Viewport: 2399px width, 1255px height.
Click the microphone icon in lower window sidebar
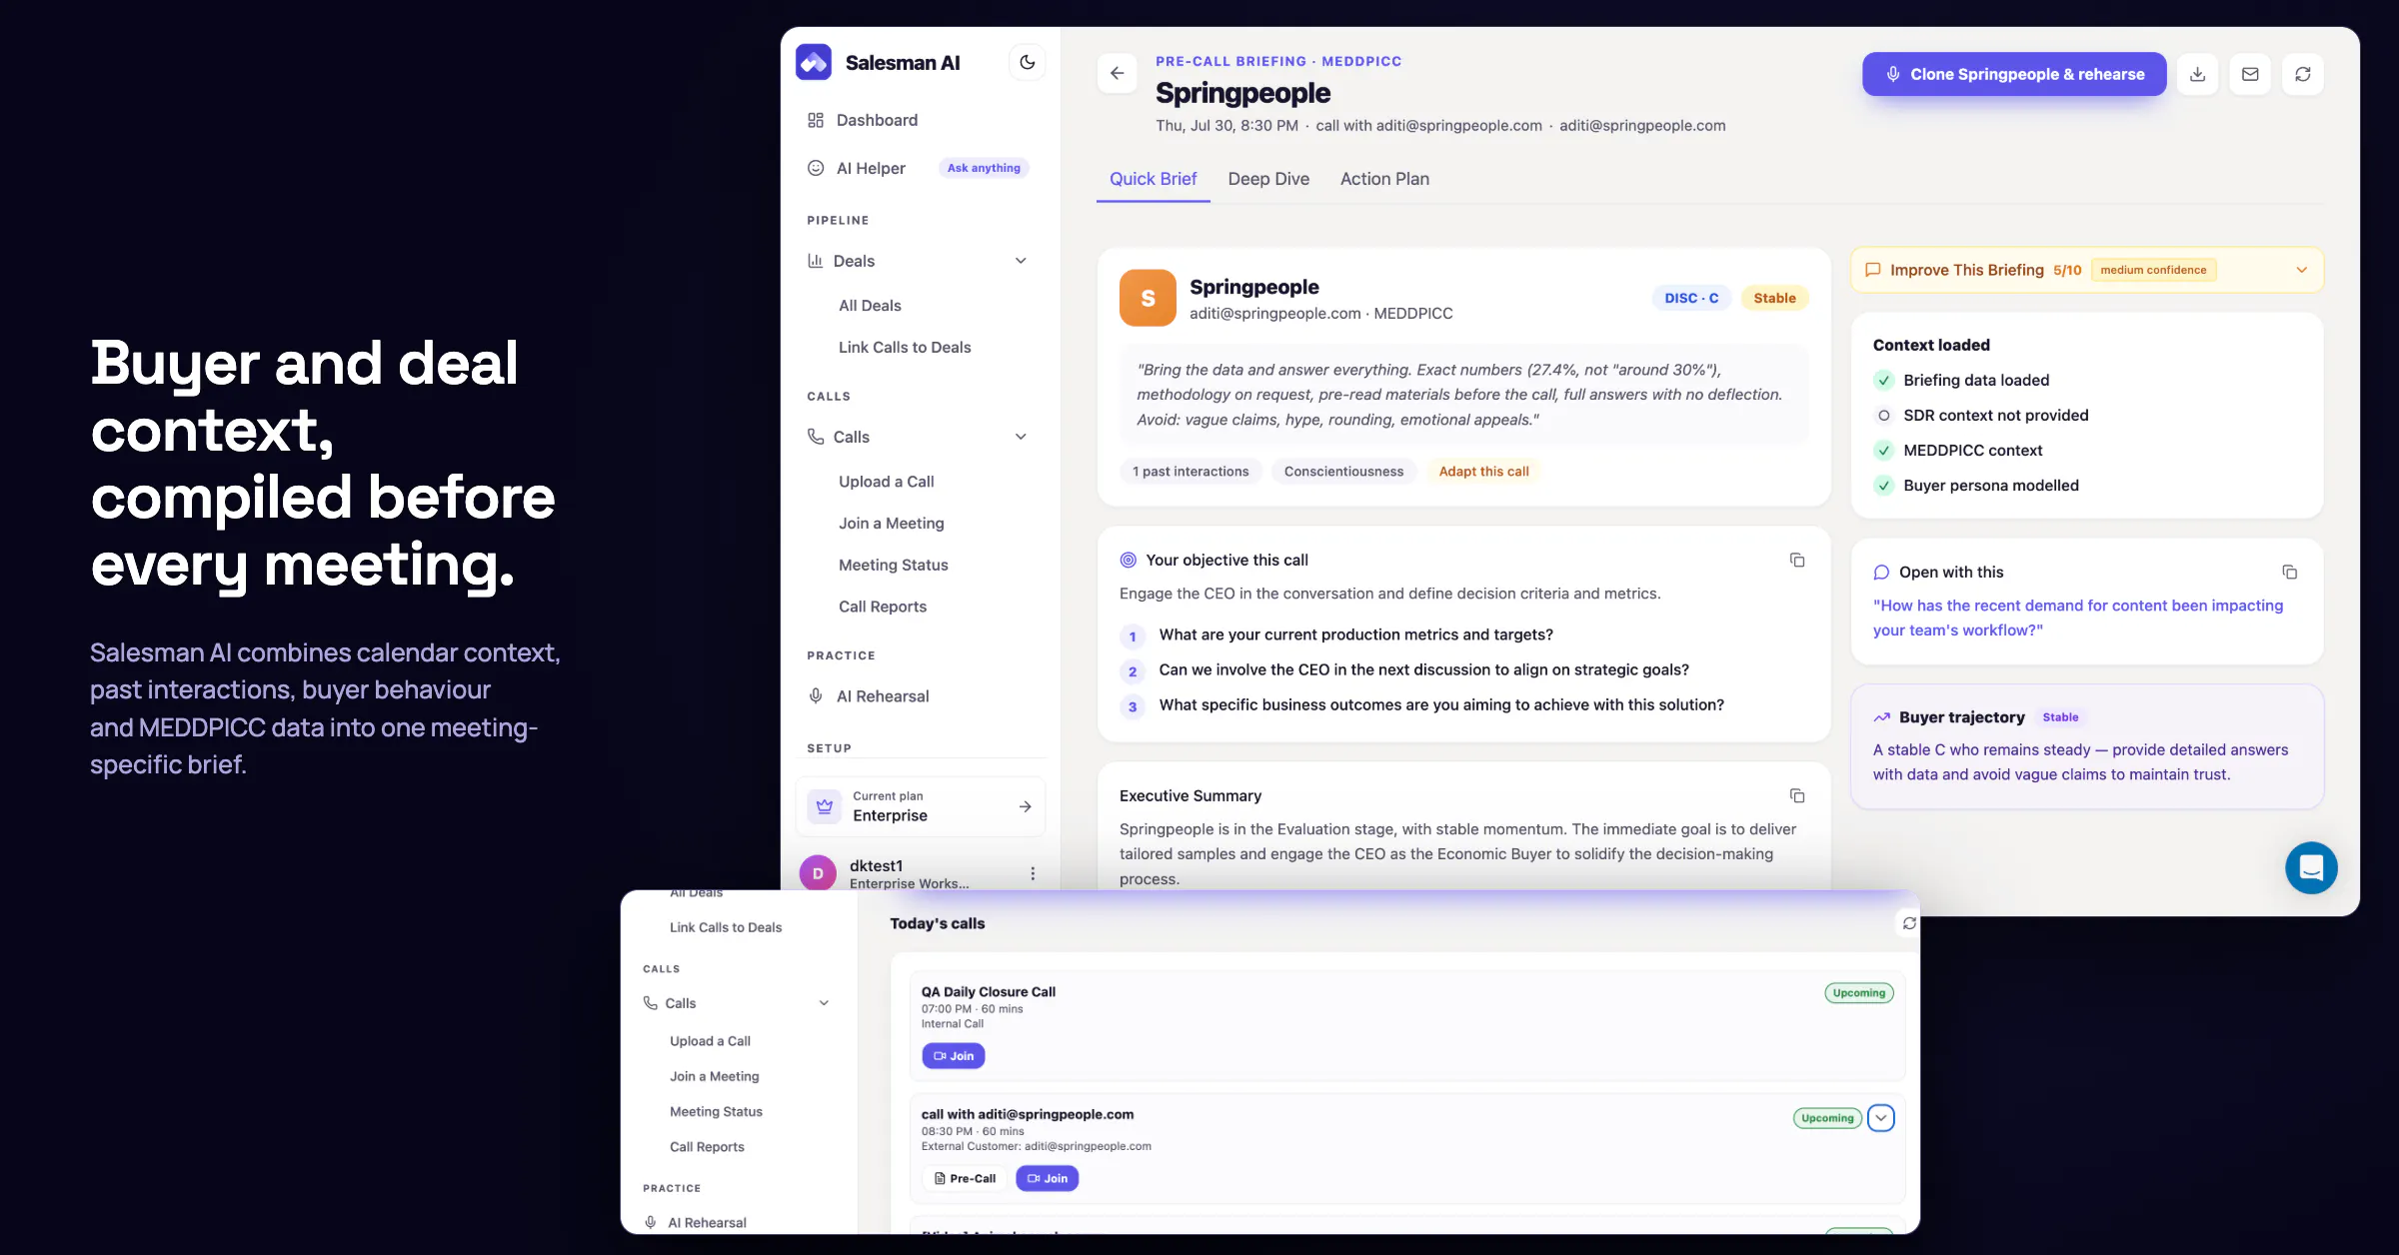[x=651, y=1223]
